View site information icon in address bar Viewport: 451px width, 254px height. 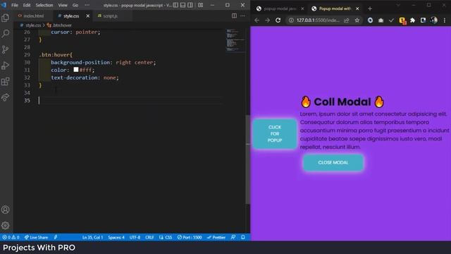[x=291, y=20]
